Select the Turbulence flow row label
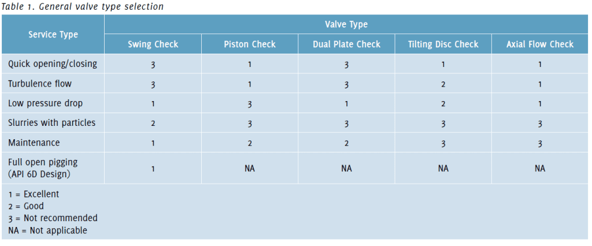The height and width of the screenshot is (246, 592). pos(40,84)
